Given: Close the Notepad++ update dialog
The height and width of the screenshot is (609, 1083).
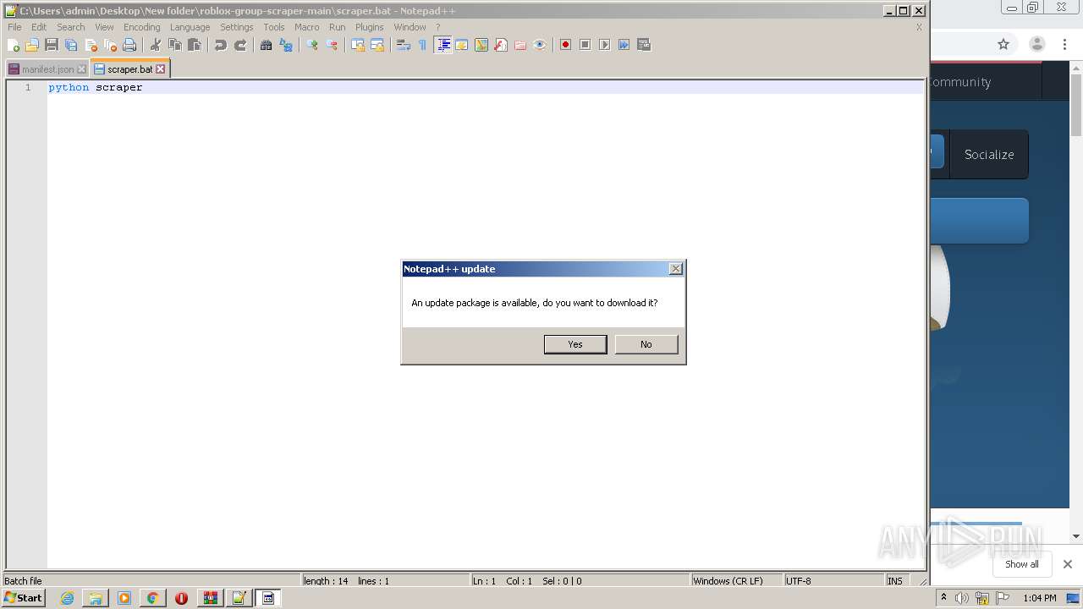Looking at the screenshot, I should (675, 268).
